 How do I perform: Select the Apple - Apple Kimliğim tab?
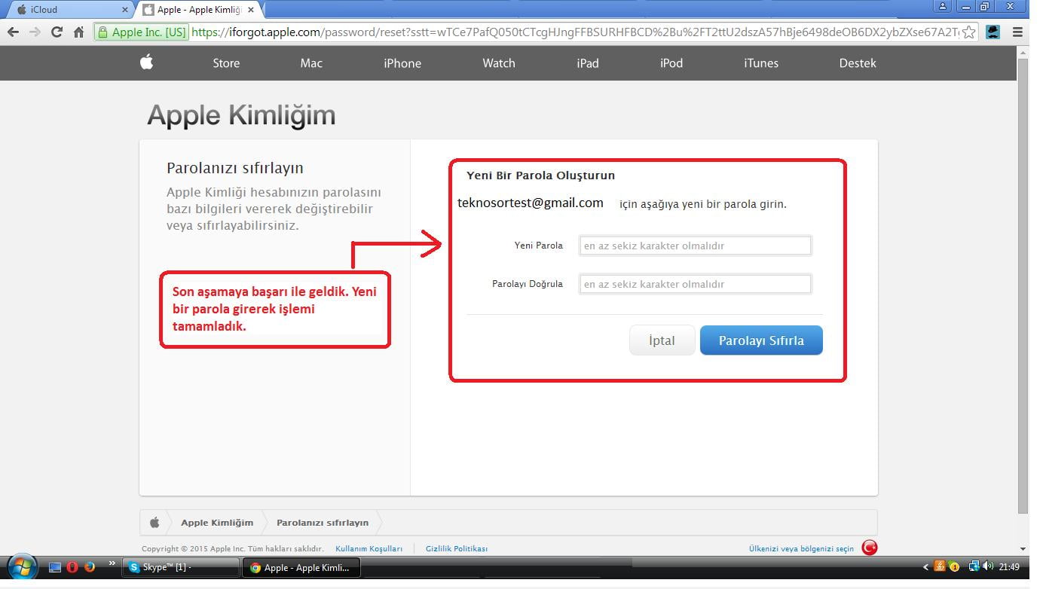point(200,10)
